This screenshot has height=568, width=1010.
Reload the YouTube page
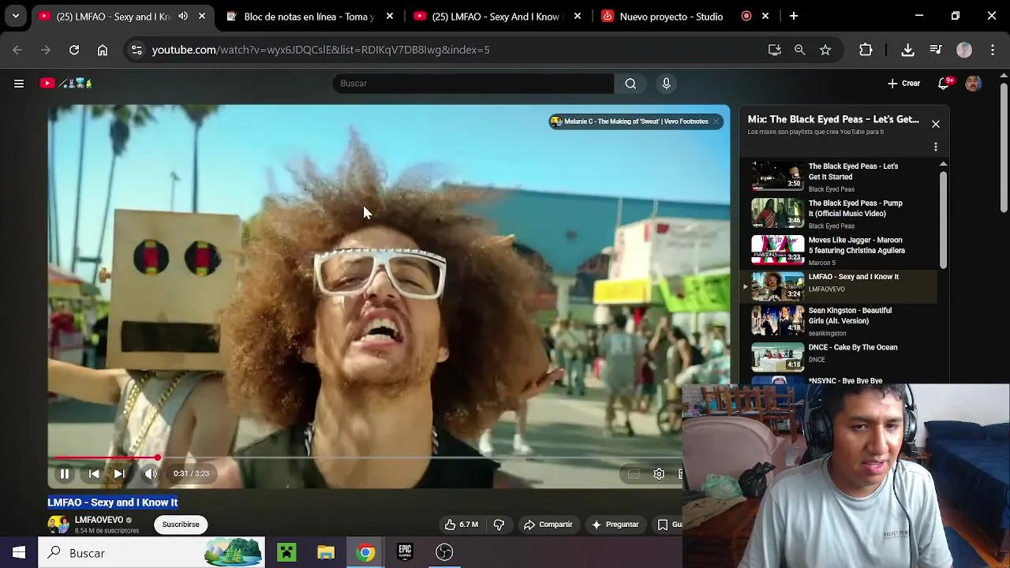pyautogui.click(x=74, y=50)
